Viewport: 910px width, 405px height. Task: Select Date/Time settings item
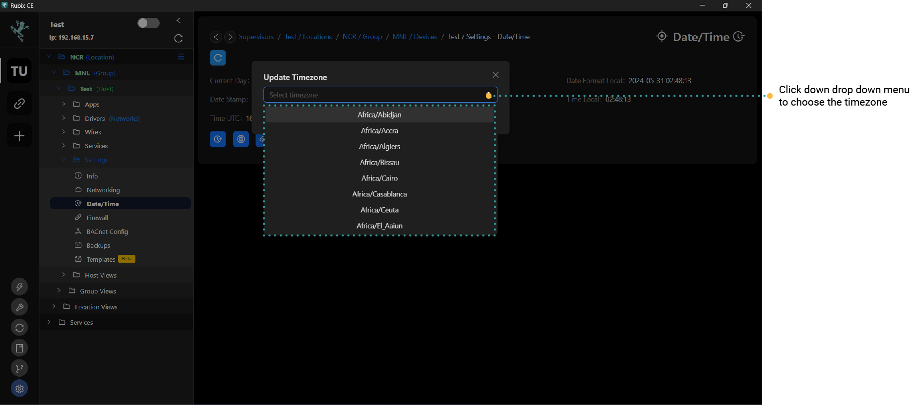(121, 204)
